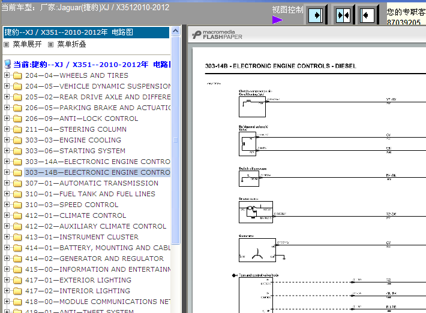Expand the 206-09 Anti-Lock Control node
The width and height of the screenshot is (426, 313).
point(7,118)
